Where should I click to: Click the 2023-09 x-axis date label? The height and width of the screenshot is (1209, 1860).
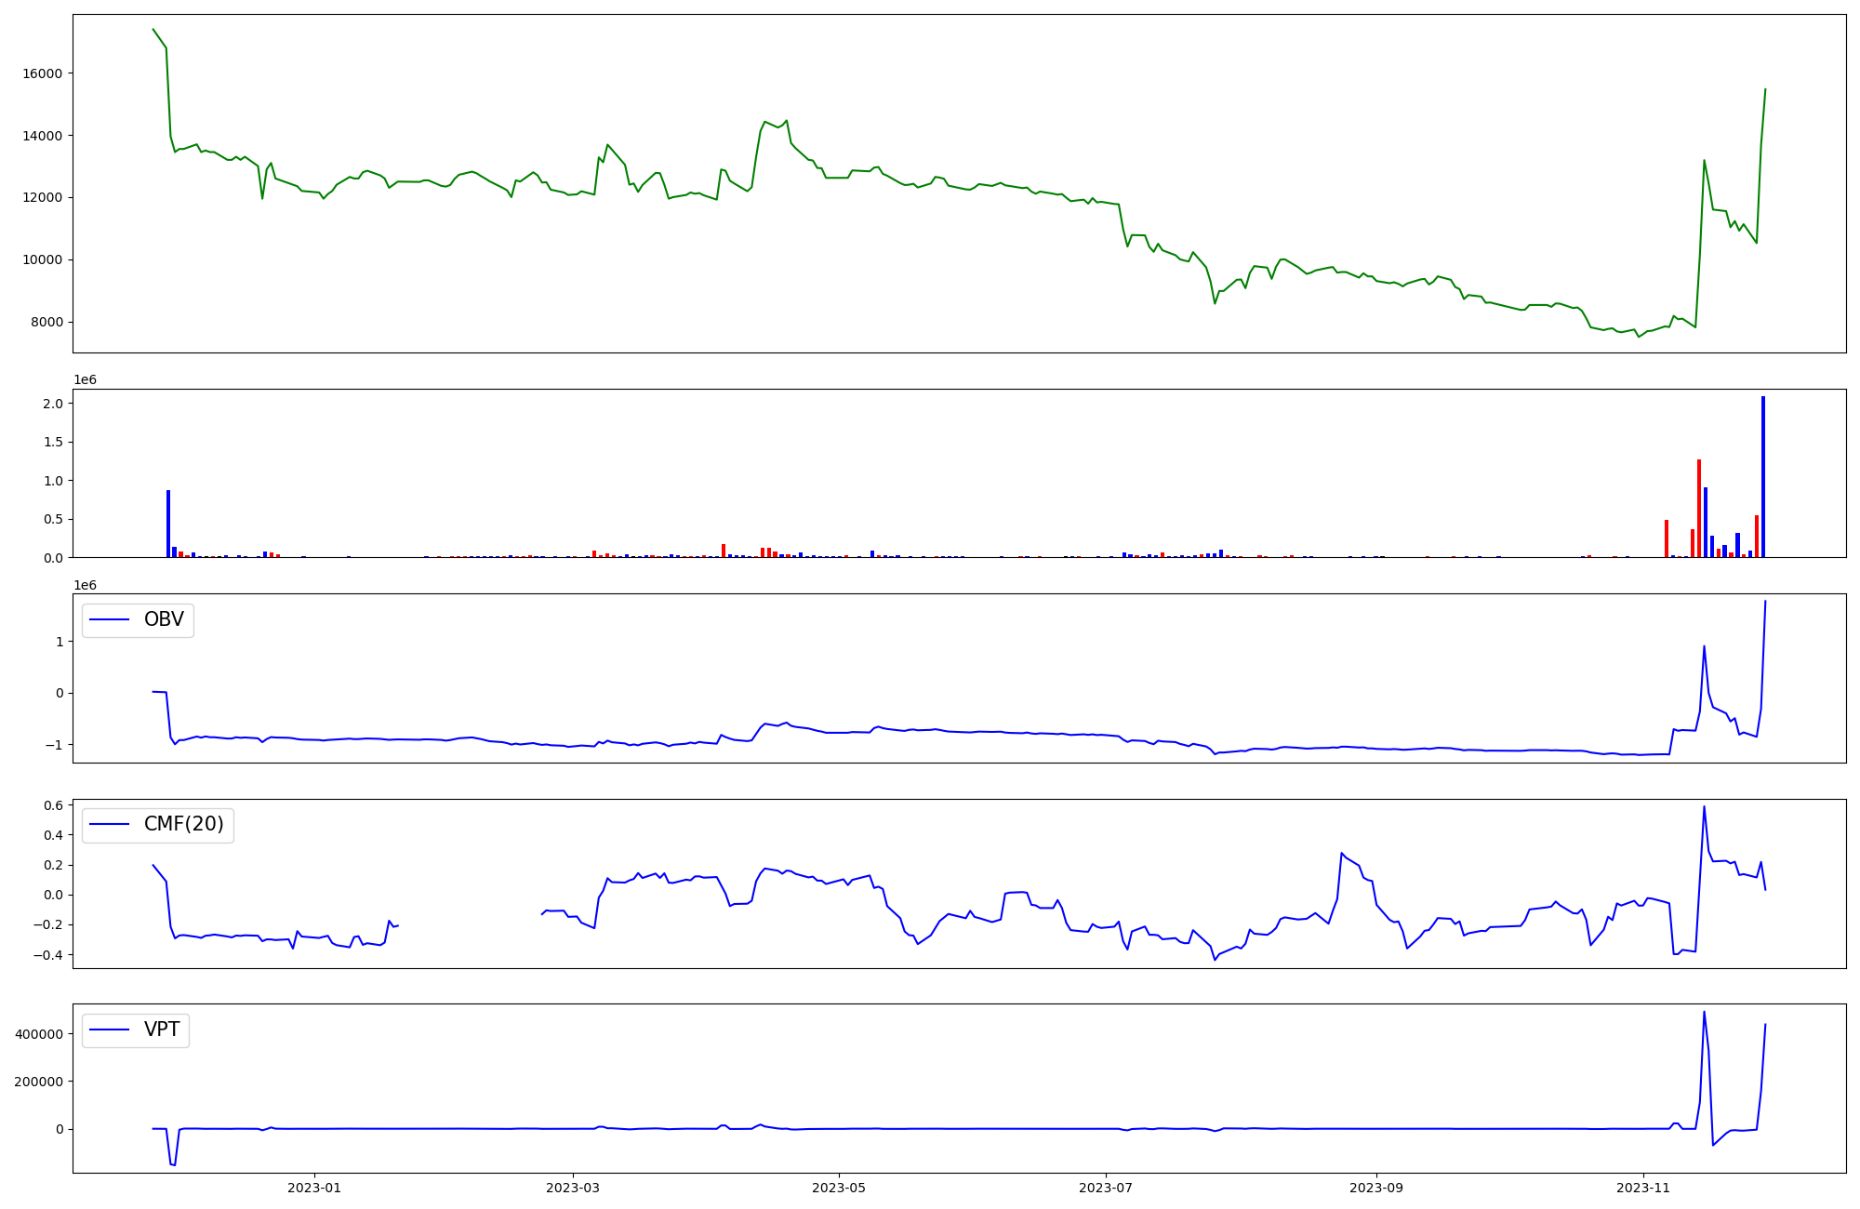click(x=1375, y=1188)
